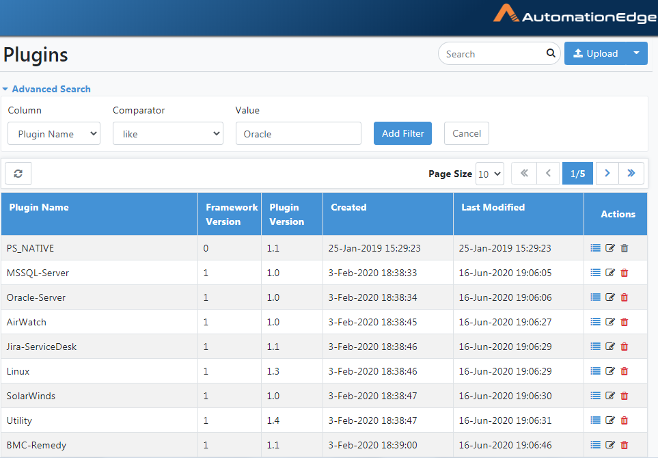Screen dimensions: 658x458
Task: Edit the Linux plugin
Action: (610, 371)
